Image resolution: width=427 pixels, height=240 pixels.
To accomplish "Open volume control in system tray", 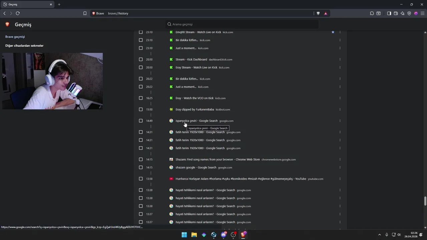I will click(x=399, y=235).
